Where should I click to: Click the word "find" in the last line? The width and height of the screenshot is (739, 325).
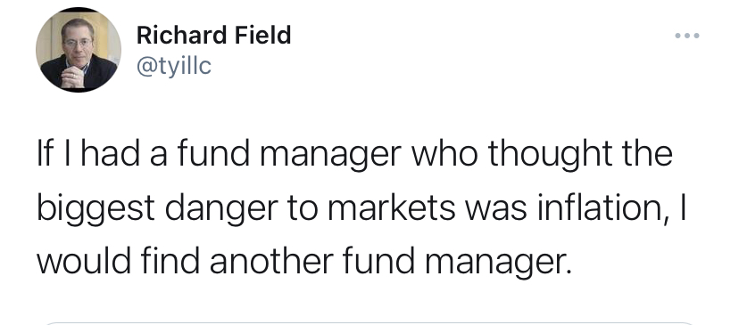pos(170,260)
